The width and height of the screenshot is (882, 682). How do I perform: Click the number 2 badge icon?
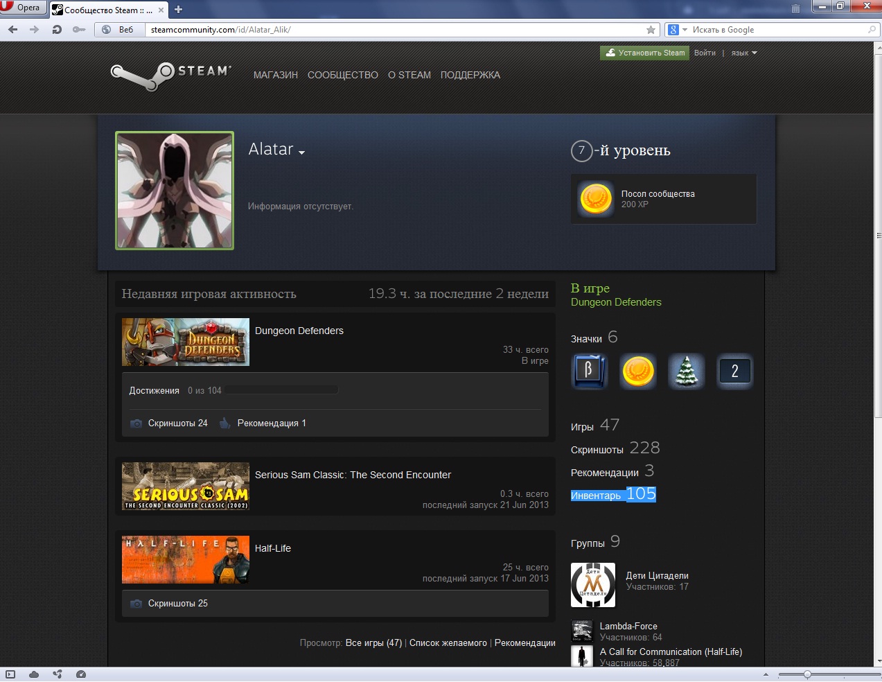(734, 371)
